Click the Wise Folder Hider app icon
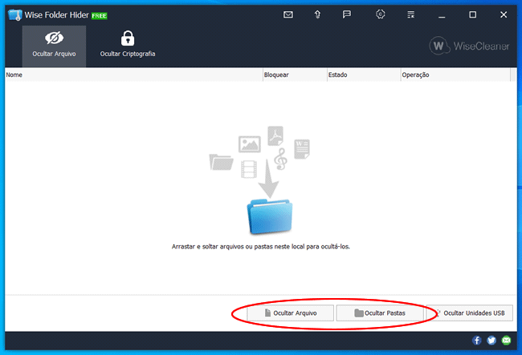The image size is (522, 355). 14,14
